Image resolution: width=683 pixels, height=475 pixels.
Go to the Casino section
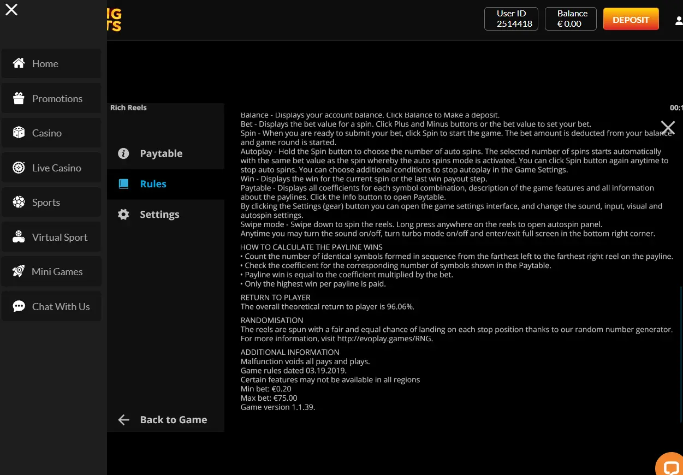[51, 133]
